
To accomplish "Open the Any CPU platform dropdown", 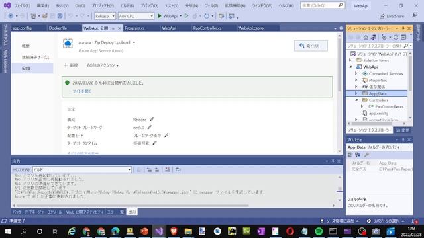I will 136,16.
